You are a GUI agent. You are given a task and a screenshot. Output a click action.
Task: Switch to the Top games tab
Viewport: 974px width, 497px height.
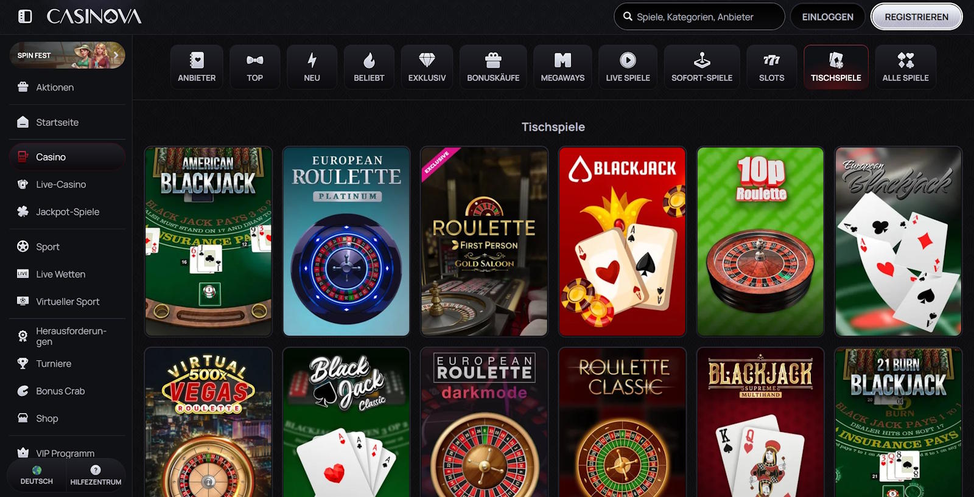(255, 67)
